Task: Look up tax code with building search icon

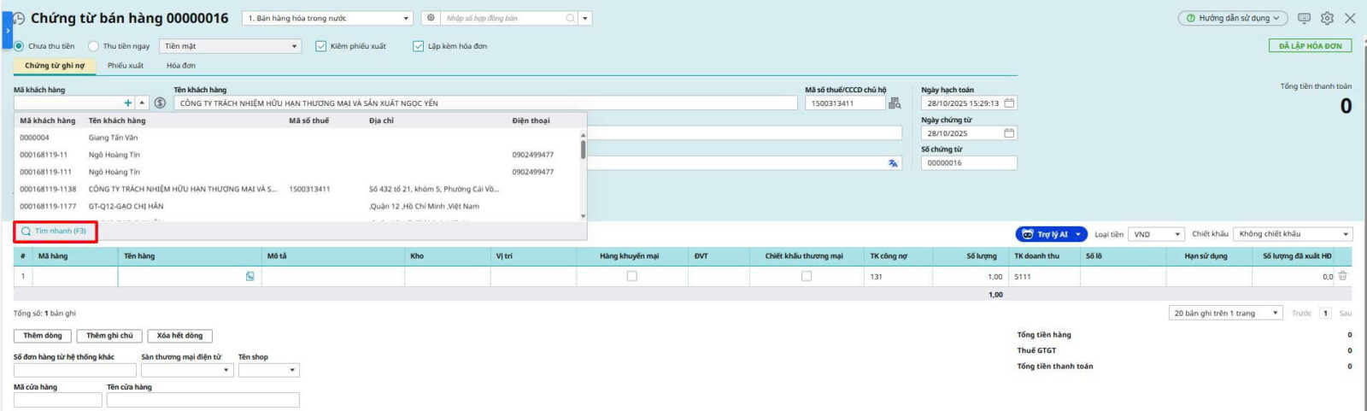Action: pos(895,103)
